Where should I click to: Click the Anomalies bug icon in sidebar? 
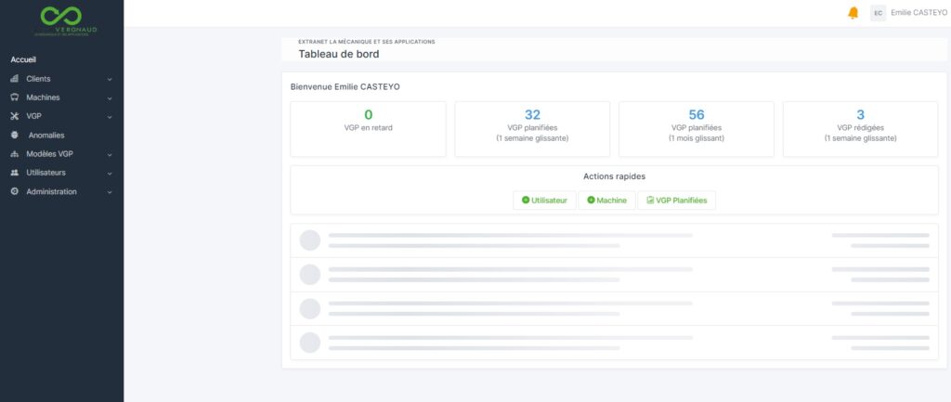[x=15, y=136]
